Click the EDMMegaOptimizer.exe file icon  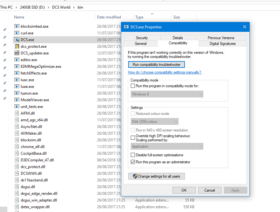pyautogui.click(x=17, y=67)
